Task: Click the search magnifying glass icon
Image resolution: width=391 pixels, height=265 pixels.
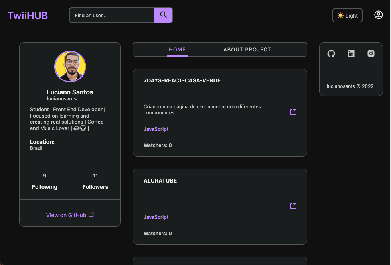Action: tap(163, 15)
